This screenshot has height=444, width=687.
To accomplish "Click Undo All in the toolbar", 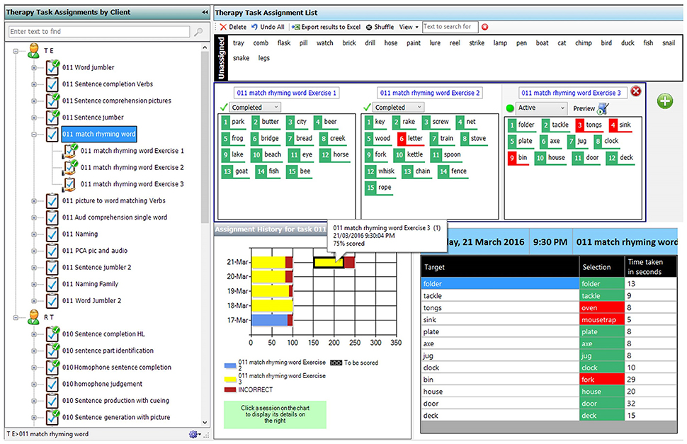I will coord(268,27).
